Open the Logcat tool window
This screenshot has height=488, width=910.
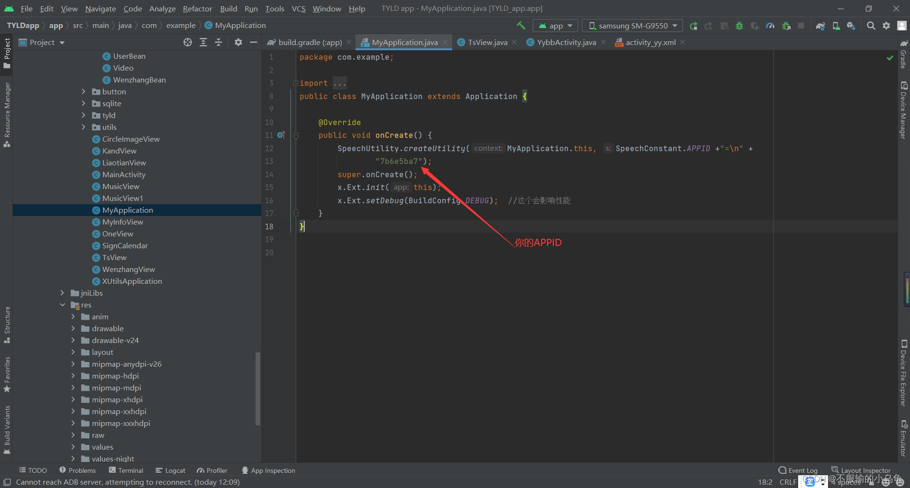click(x=170, y=470)
